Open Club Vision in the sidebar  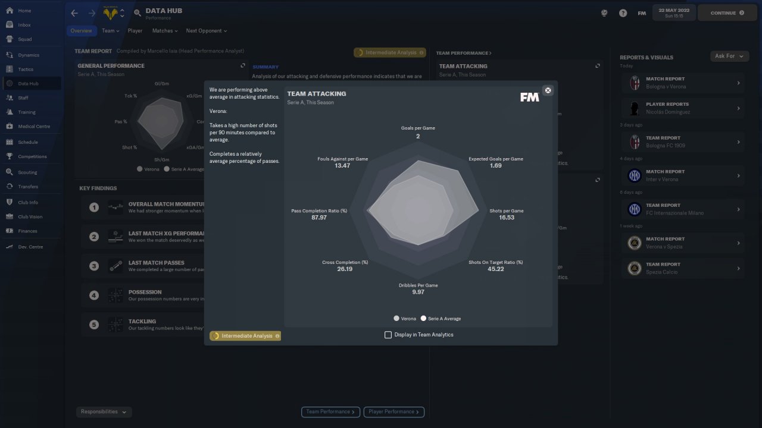pyautogui.click(x=31, y=217)
